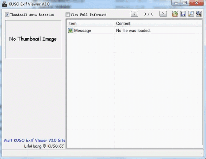Close the KUSO Exif Viewer window

pyautogui.click(x=197, y=3)
